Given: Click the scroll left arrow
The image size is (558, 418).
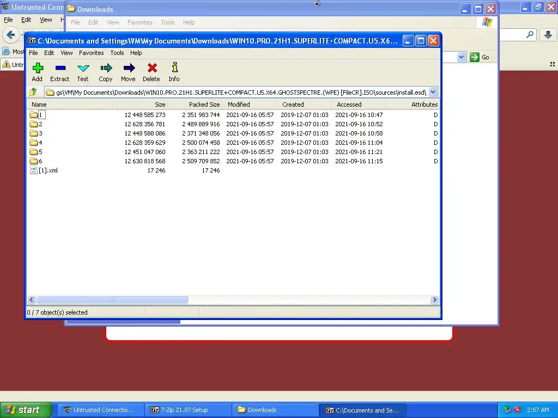Looking at the screenshot, I should click(31, 300).
